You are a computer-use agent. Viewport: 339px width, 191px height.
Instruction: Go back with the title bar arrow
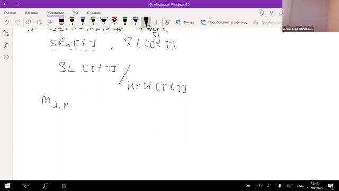[x=6, y=4]
